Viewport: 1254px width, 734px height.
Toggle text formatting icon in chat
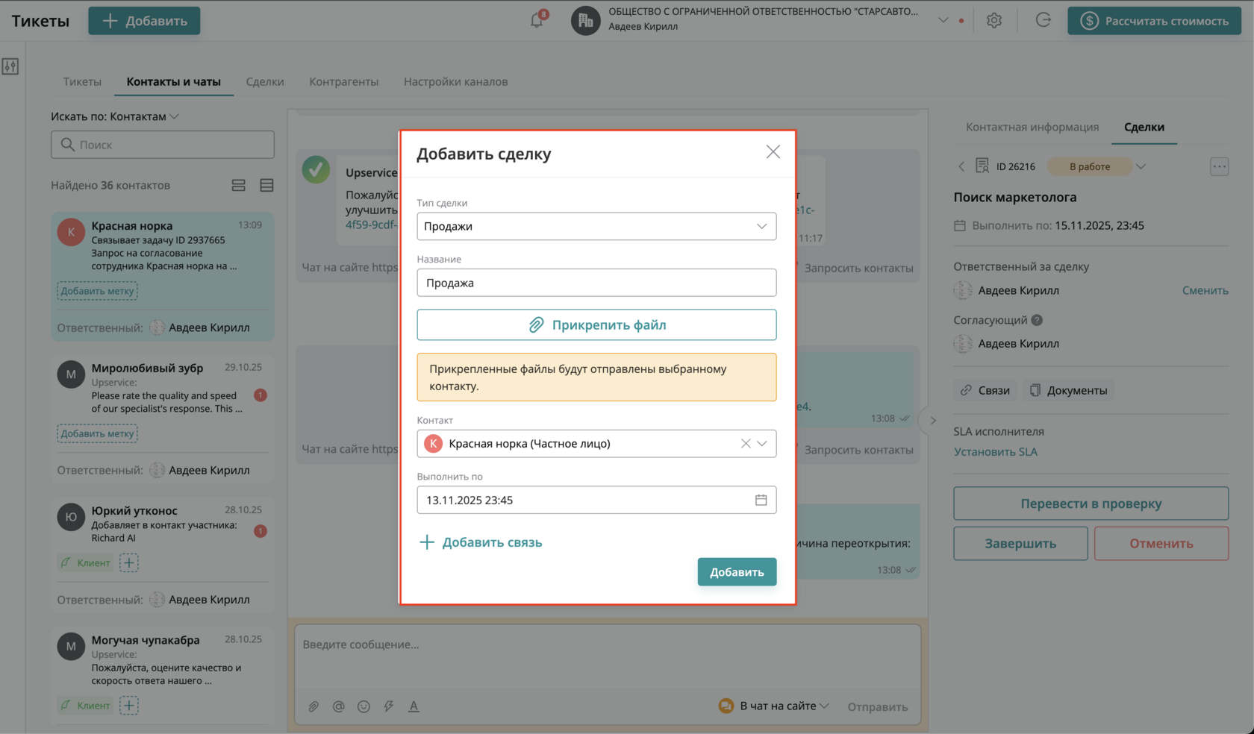(414, 706)
